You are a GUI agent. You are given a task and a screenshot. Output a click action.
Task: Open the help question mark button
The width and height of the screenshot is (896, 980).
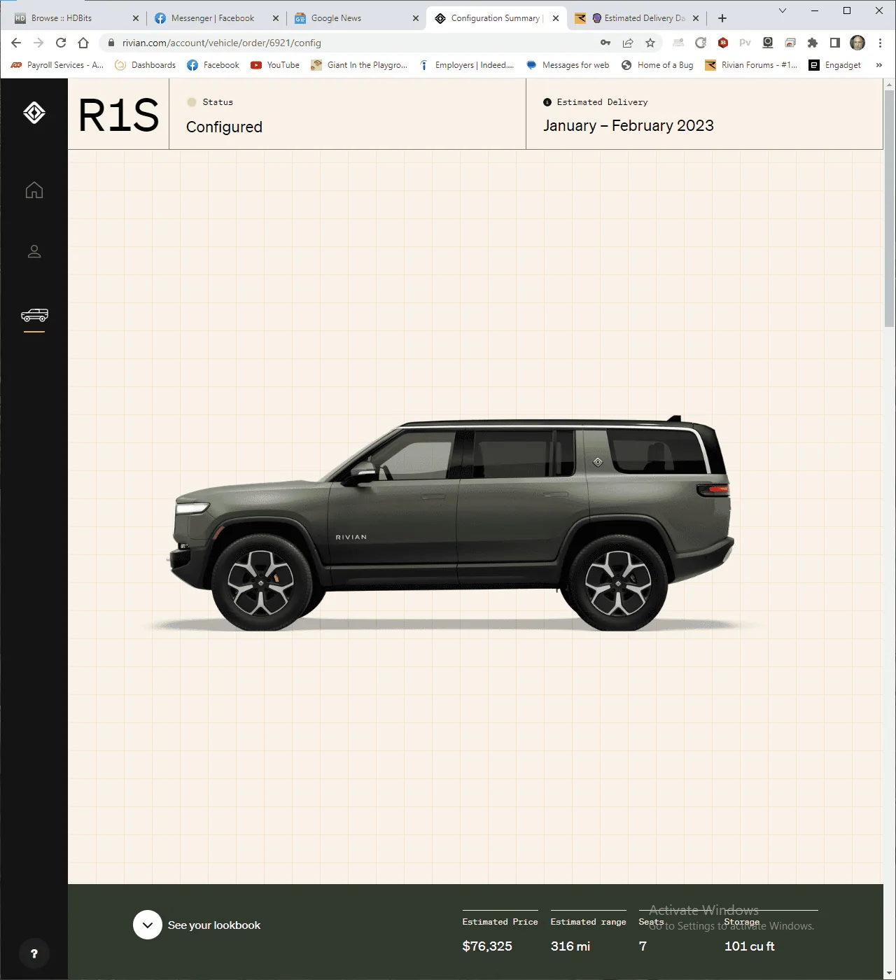point(34,953)
